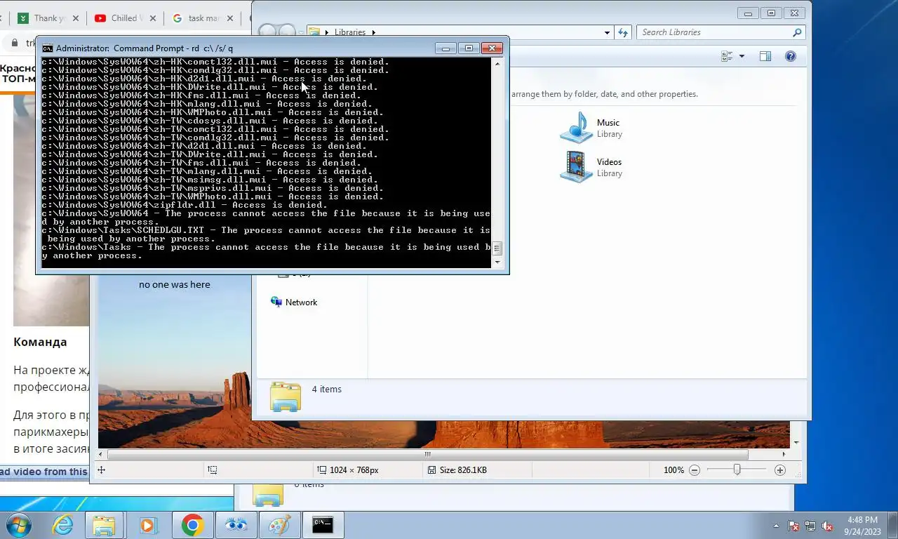The height and width of the screenshot is (539, 898).
Task: Minimize the Libraries window
Action: click(x=749, y=13)
